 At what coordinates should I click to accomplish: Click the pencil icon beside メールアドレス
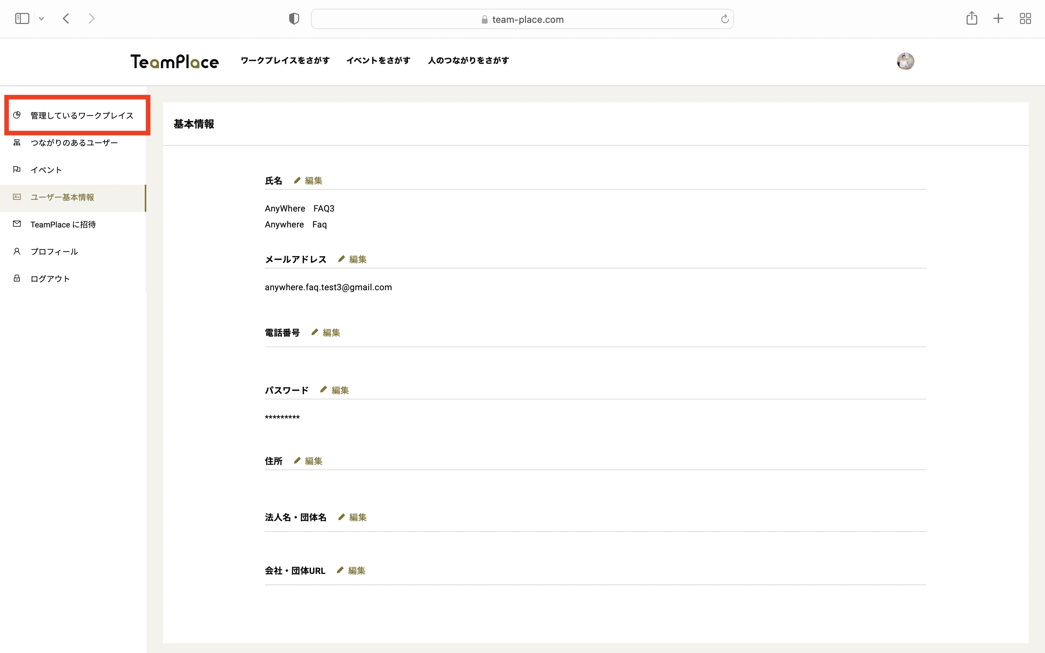(341, 259)
